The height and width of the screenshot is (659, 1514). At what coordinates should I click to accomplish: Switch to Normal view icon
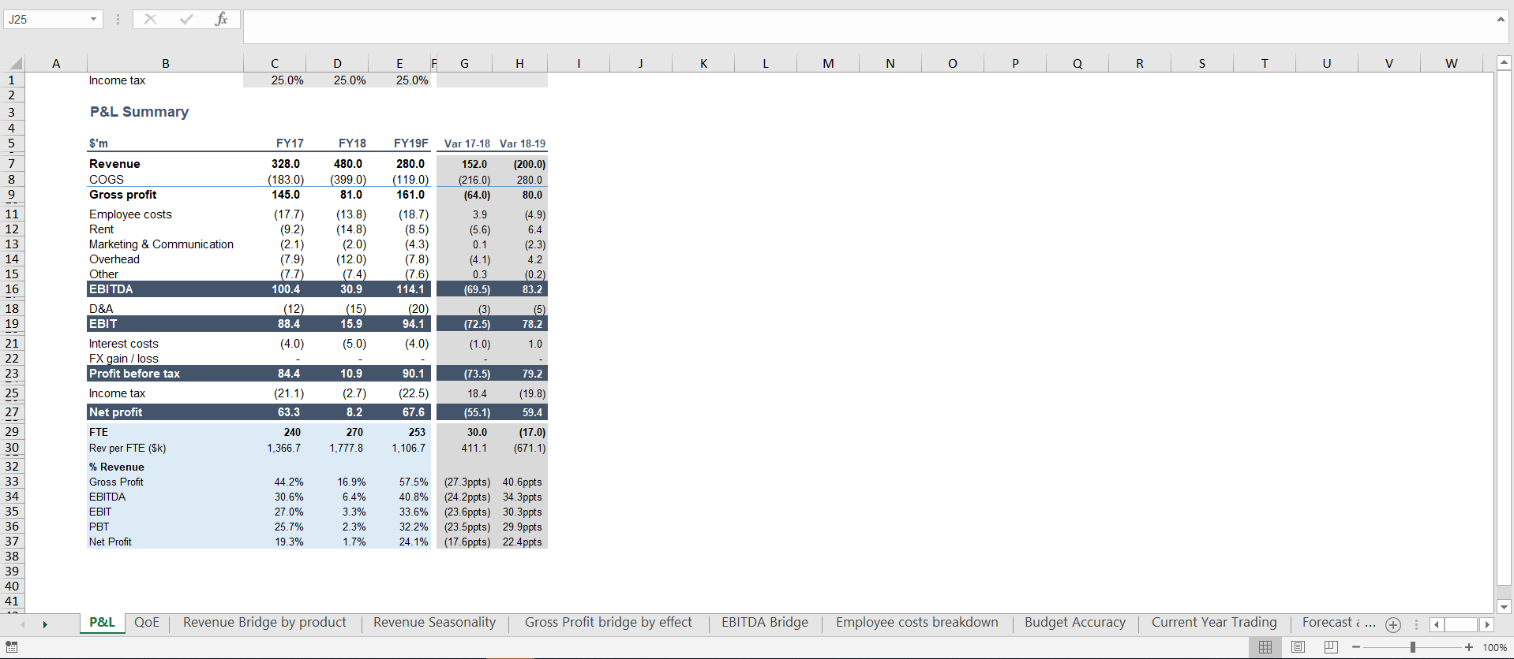[1265, 647]
